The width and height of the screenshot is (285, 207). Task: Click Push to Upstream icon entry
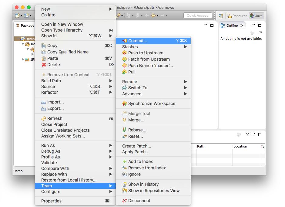click(x=125, y=53)
